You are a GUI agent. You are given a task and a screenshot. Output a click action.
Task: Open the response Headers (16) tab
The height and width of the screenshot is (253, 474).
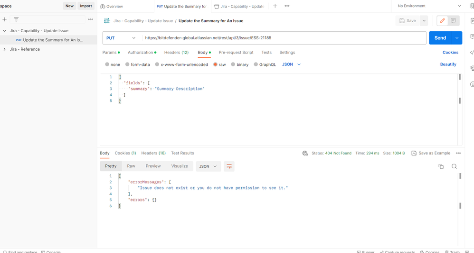coord(153,153)
